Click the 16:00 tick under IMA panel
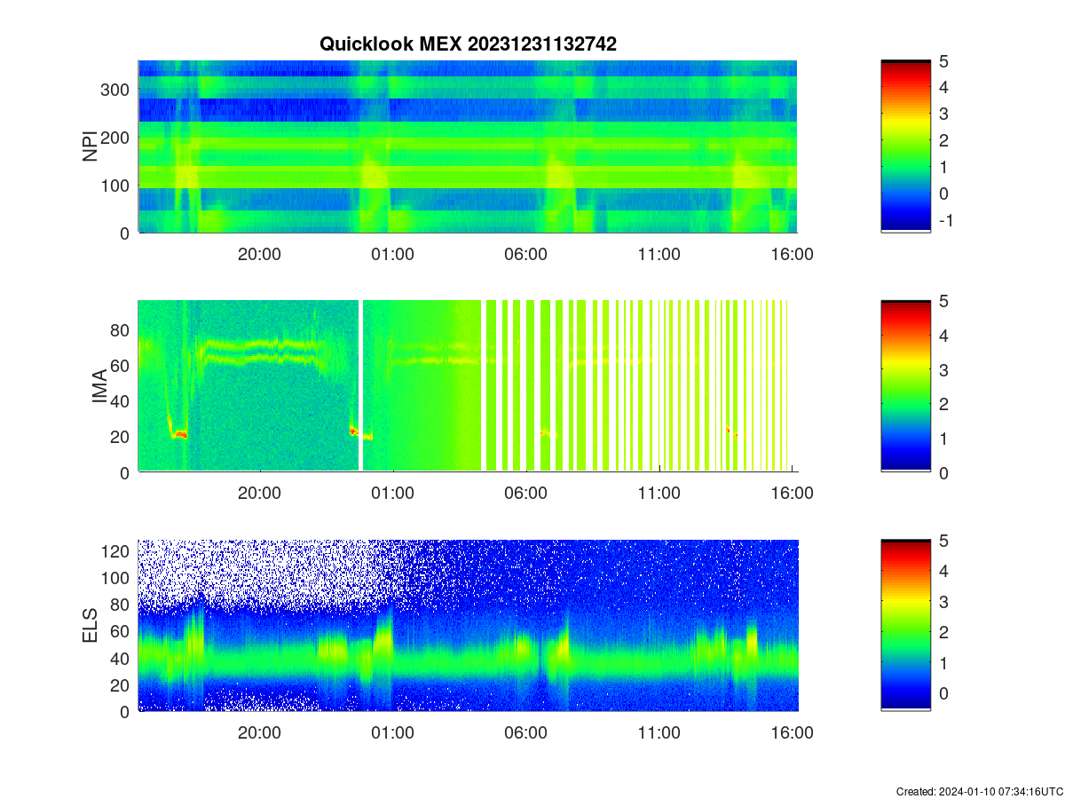Viewport: 1065px width, 799px height. click(792, 494)
